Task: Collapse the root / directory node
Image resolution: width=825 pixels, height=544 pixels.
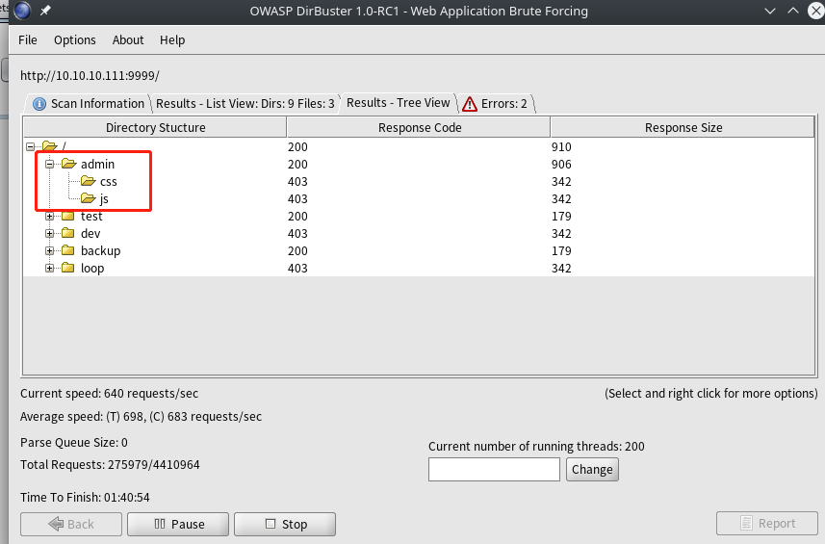Action: tap(31, 146)
